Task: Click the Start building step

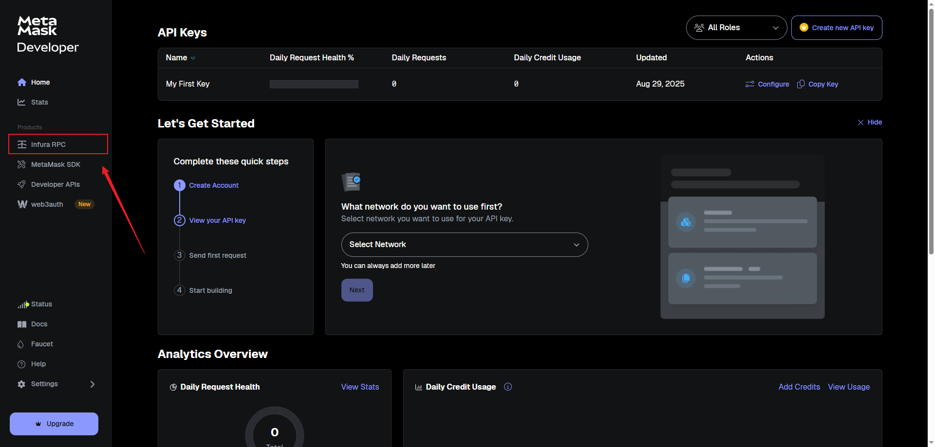Action: 210,290
